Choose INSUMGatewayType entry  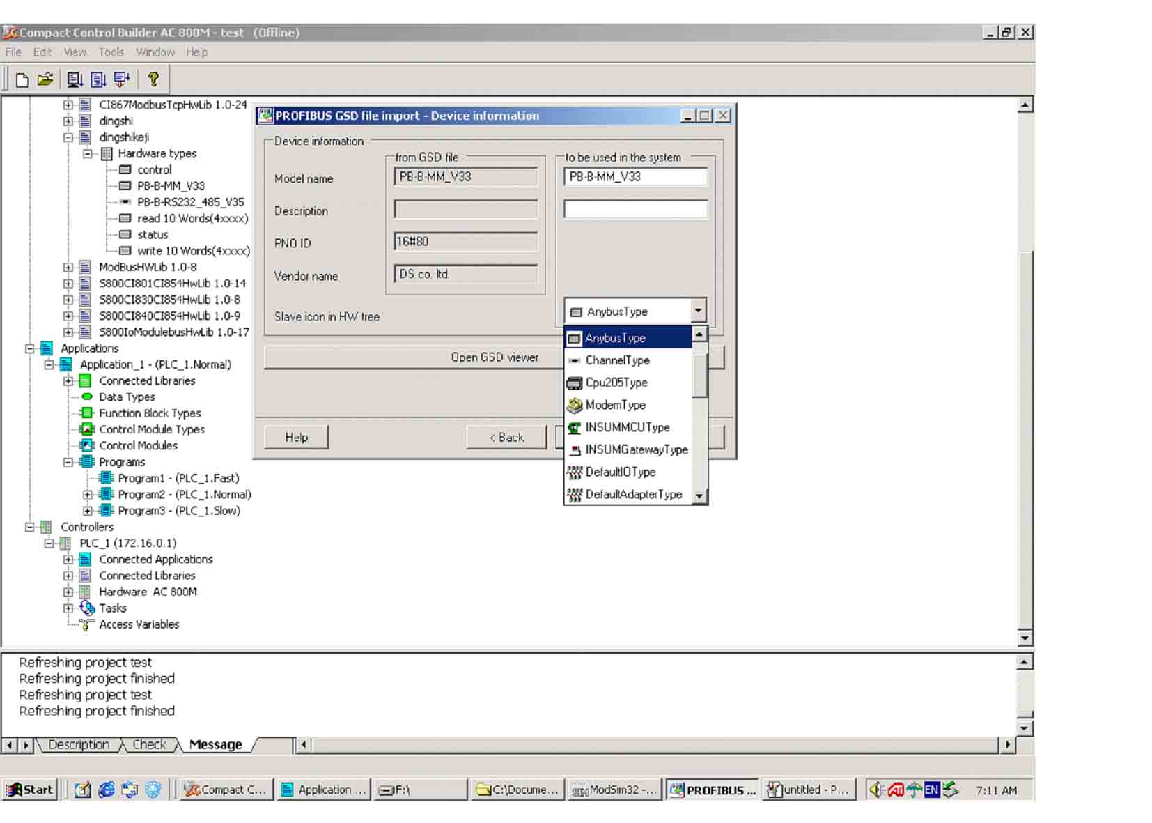pos(636,449)
